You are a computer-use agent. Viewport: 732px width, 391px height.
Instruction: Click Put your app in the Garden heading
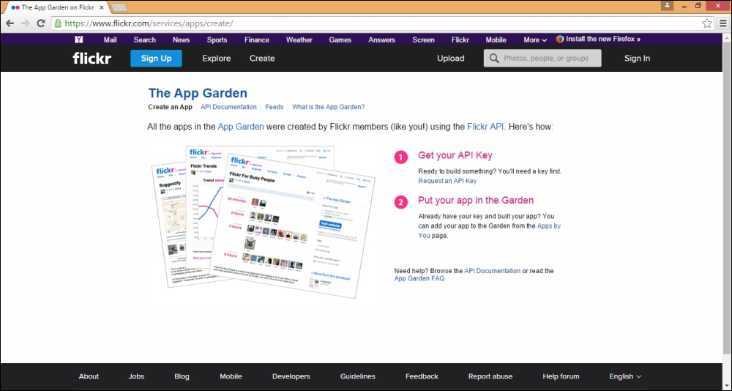[x=476, y=201]
